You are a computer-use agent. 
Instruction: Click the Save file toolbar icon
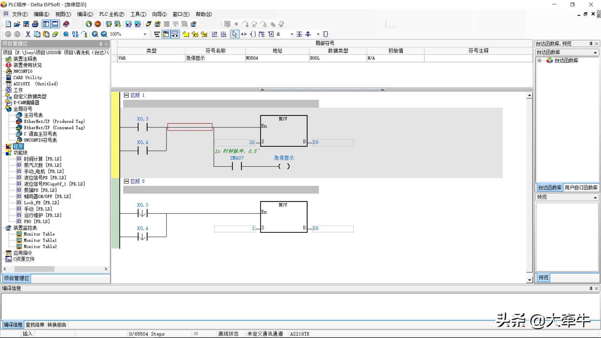[x=26, y=24]
